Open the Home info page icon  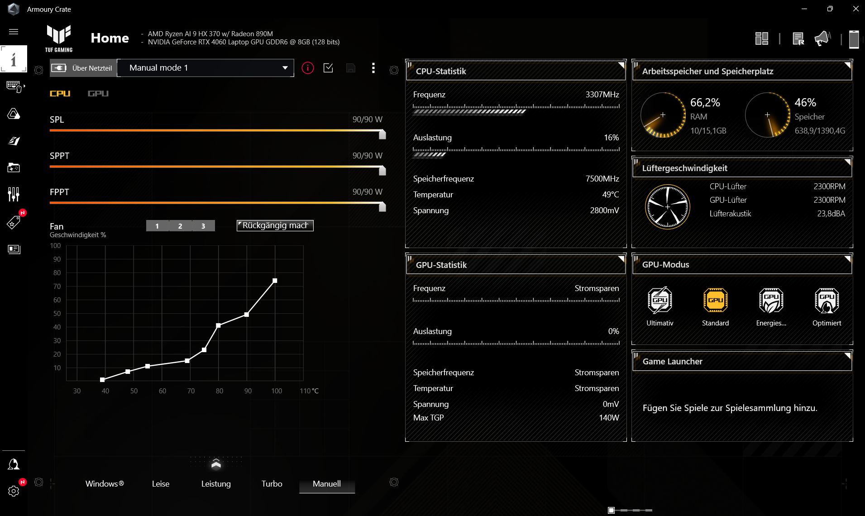point(14,59)
